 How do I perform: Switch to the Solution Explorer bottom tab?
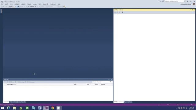[x=119, y=102]
